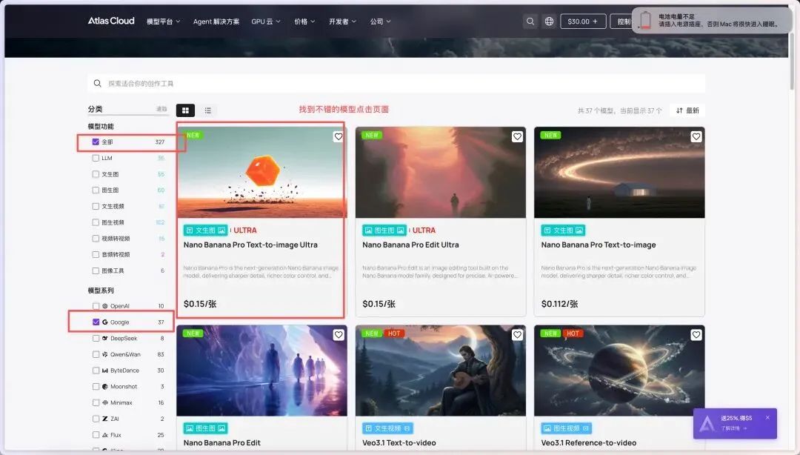Click 图生图 tag on Nano Banana Edit Ultra
The image size is (800, 455).
click(384, 230)
